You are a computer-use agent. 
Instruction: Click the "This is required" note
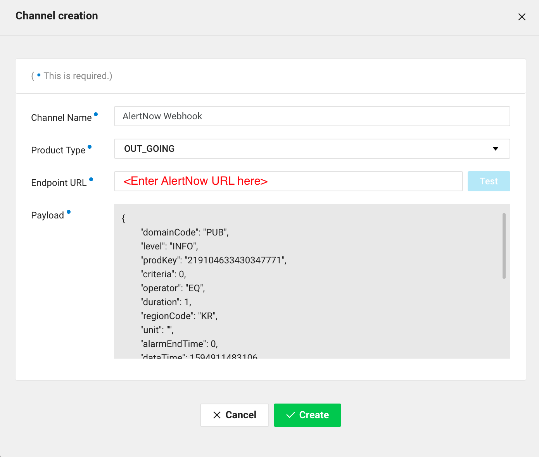pyautogui.click(x=77, y=76)
